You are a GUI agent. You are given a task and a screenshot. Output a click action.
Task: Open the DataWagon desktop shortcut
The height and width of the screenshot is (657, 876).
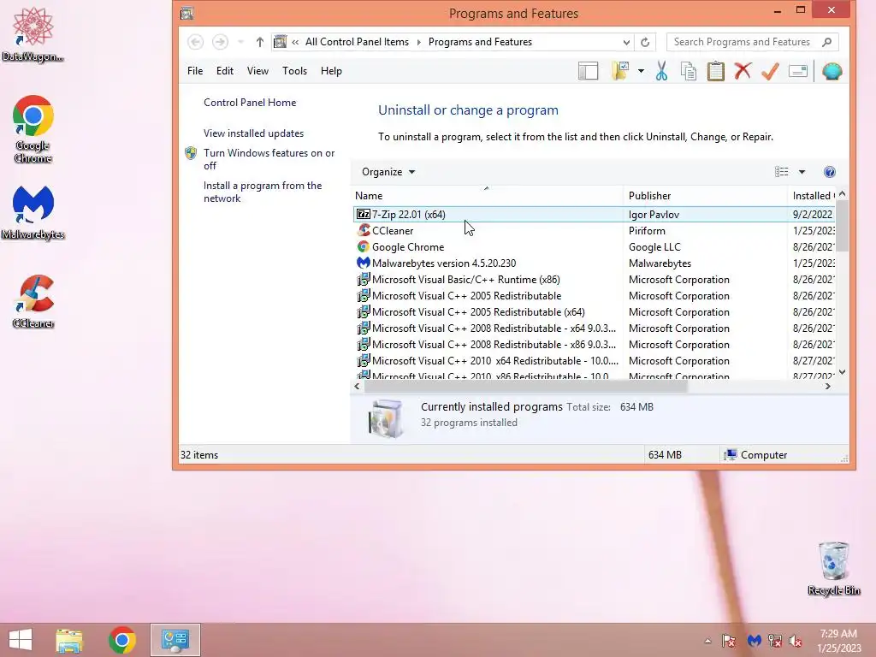click(33, 34)
